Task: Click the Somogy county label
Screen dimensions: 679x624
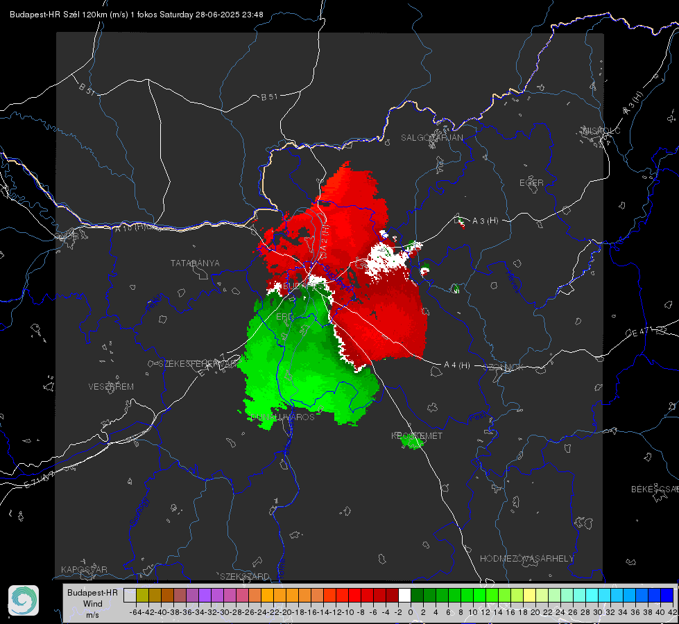Action: tap(139, 512)
